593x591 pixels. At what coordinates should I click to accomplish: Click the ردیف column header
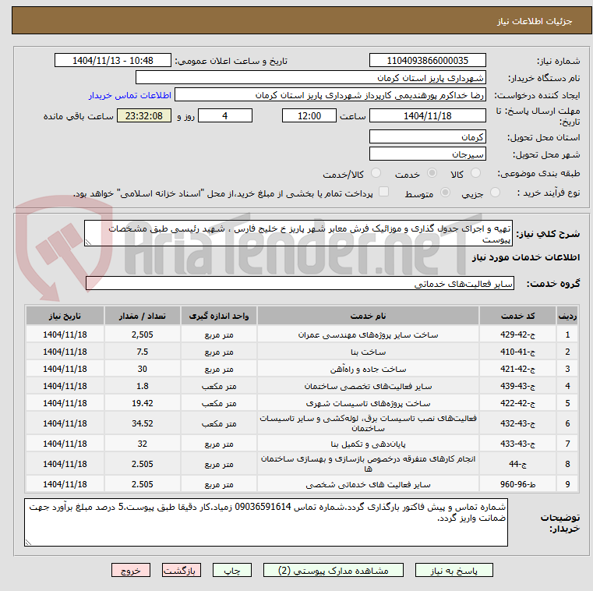click(567, 316)
